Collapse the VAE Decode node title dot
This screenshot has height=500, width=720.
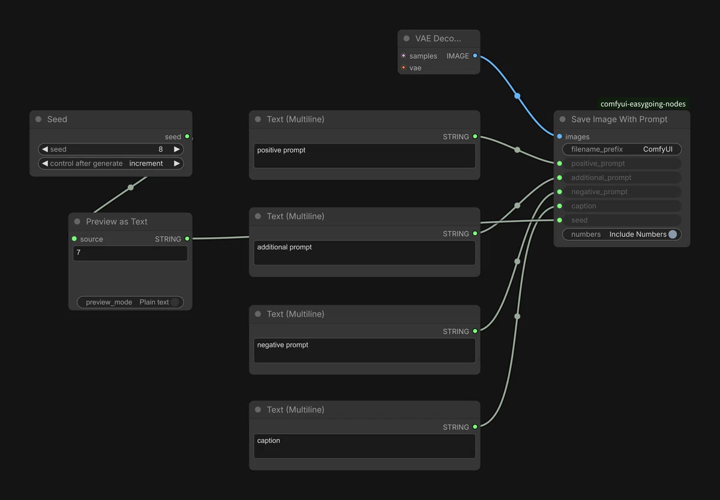[x=407, y=38]
